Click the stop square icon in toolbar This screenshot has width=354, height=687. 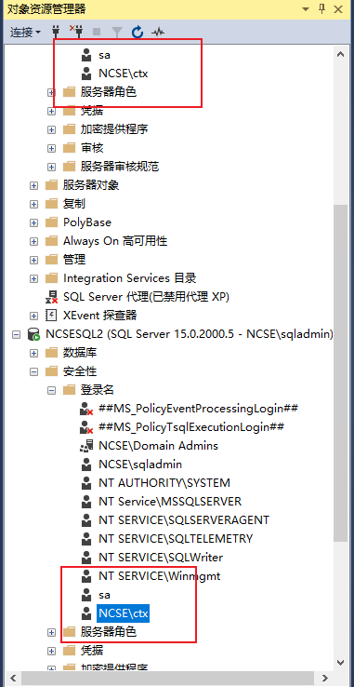(x=97, y=32)
